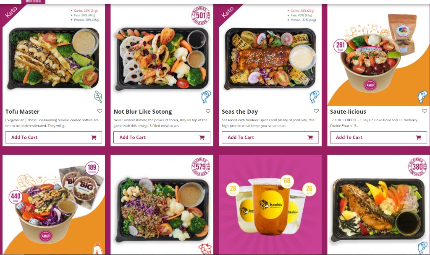This screenshot has height=255, width=430.
Task: Click the cart icon in Tofu Master's Add To Cart button
Action: point(94,138)
